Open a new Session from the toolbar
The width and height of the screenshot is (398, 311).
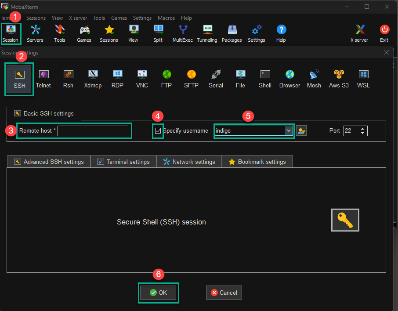pos(11,33)
